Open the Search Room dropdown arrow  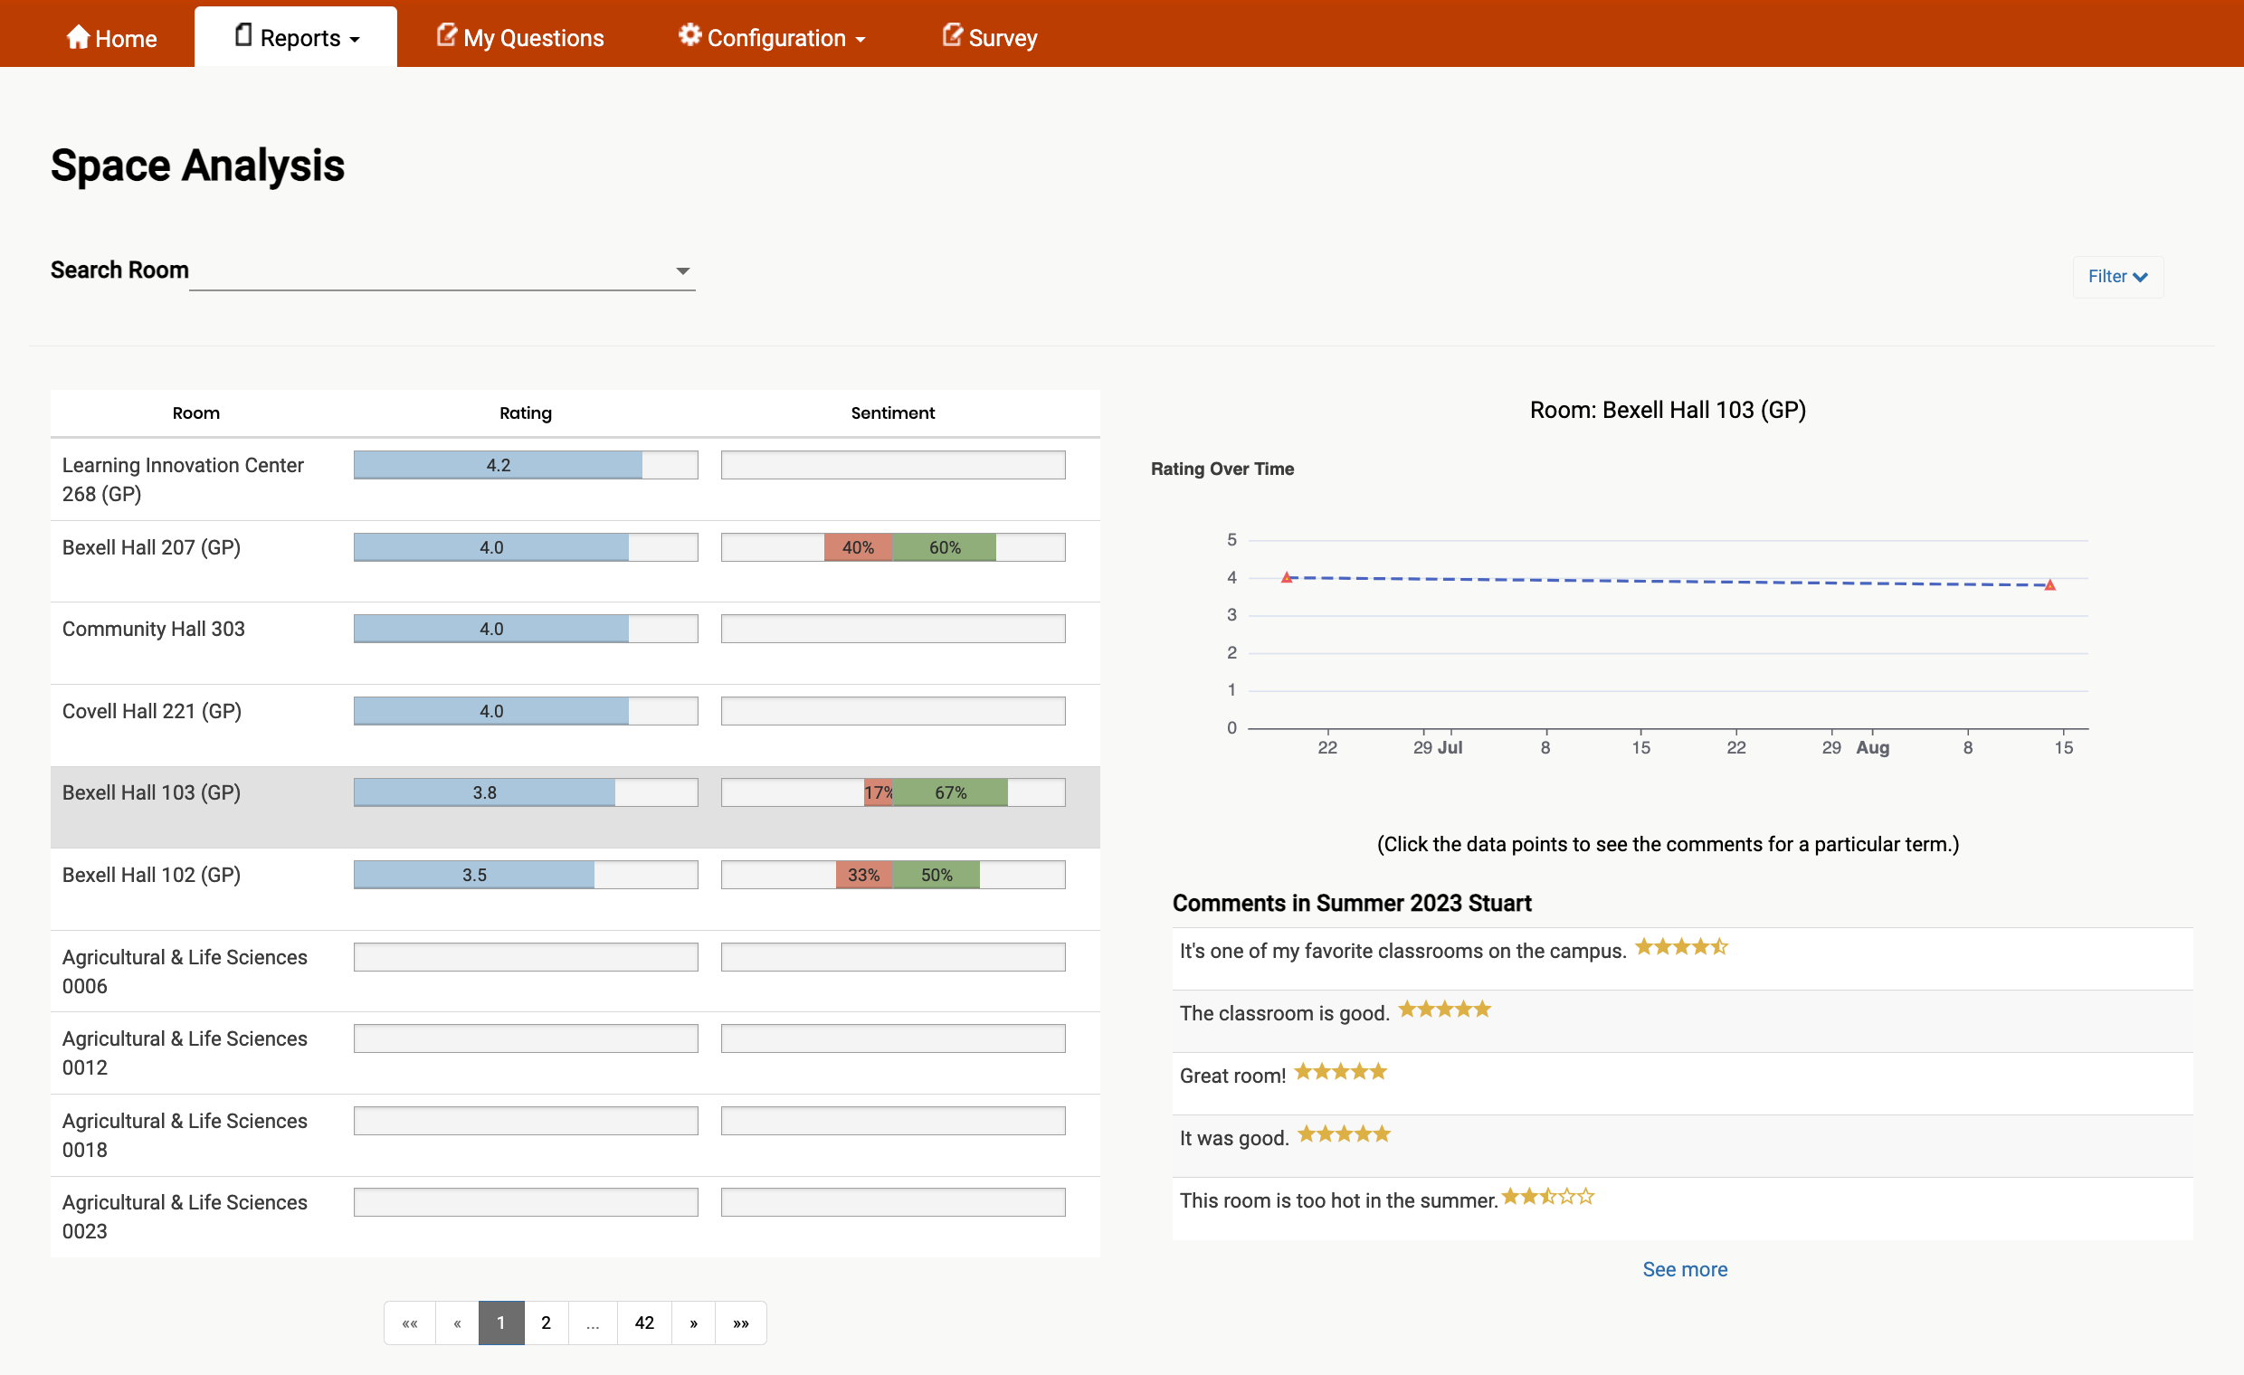click(x=682, y=270)
